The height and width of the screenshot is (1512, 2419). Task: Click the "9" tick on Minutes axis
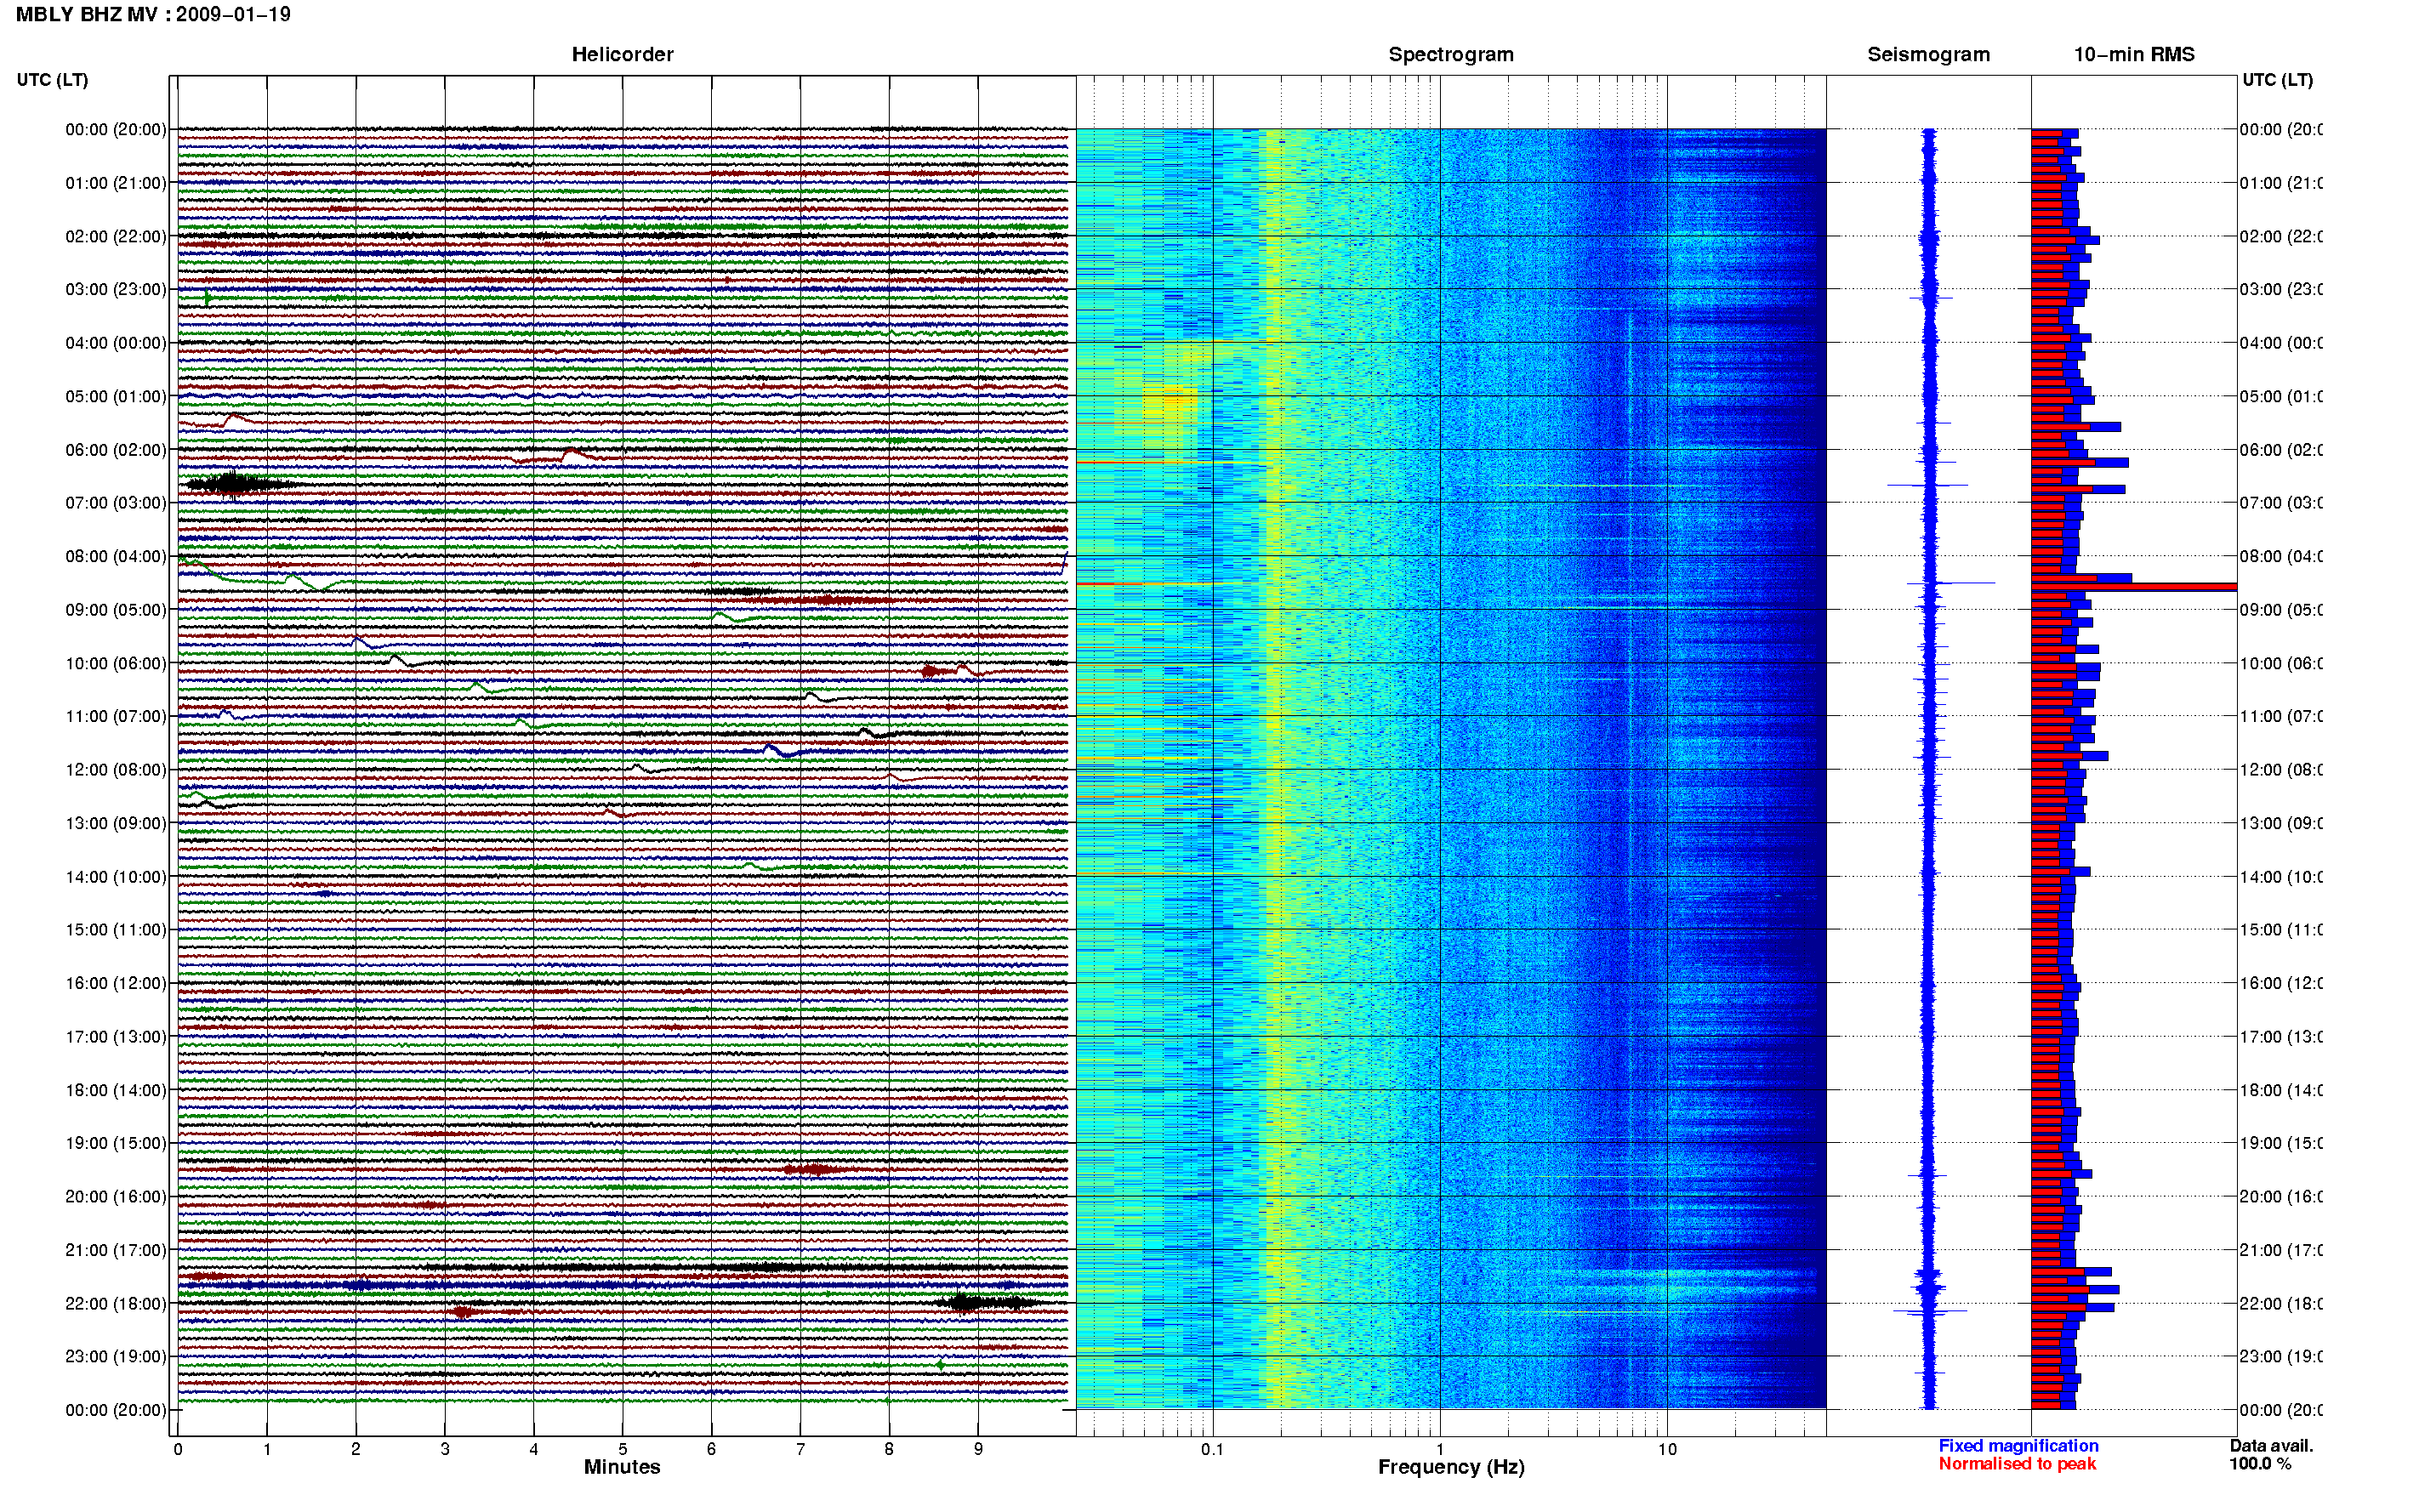978,1449
